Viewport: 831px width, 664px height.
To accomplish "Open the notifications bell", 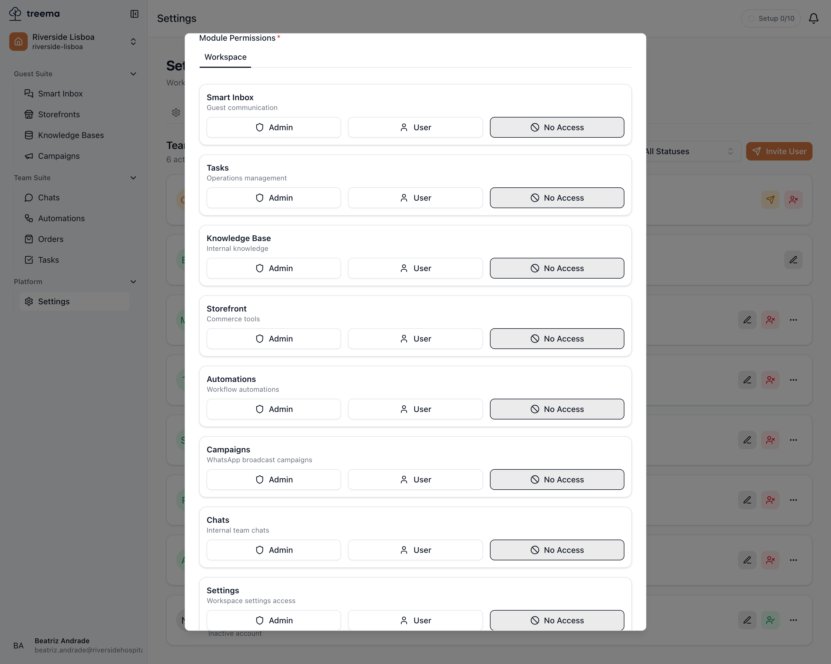I will (813, 18).
